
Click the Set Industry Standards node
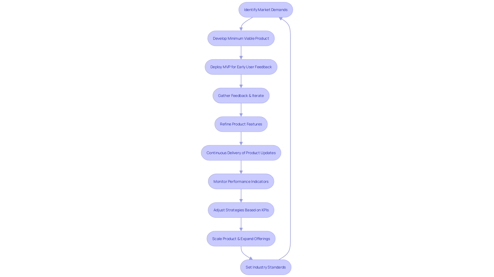[x=266, y=267]
